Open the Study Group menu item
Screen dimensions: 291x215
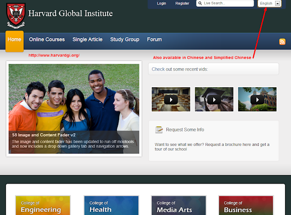click(125, 40)
